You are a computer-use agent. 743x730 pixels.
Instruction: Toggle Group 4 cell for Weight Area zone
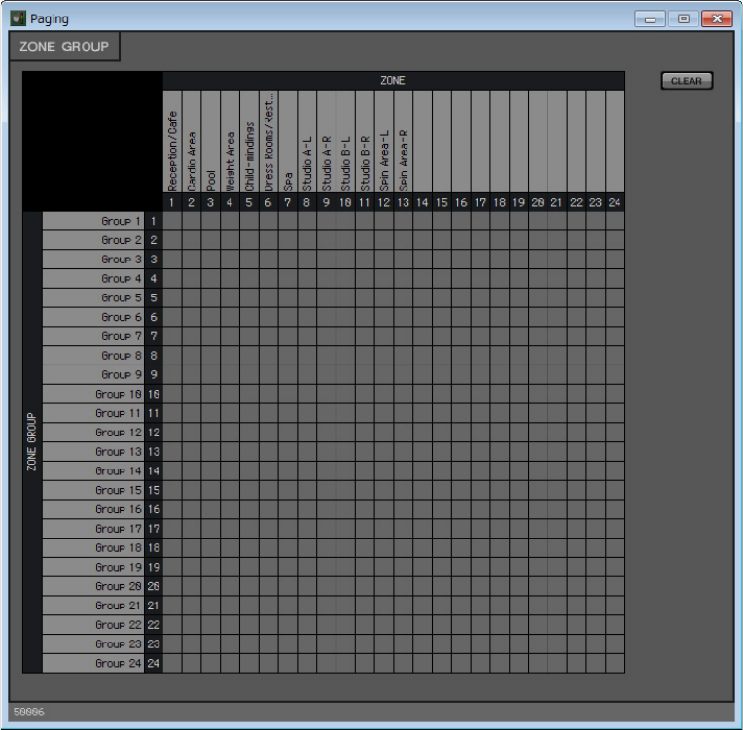[230, 279]
